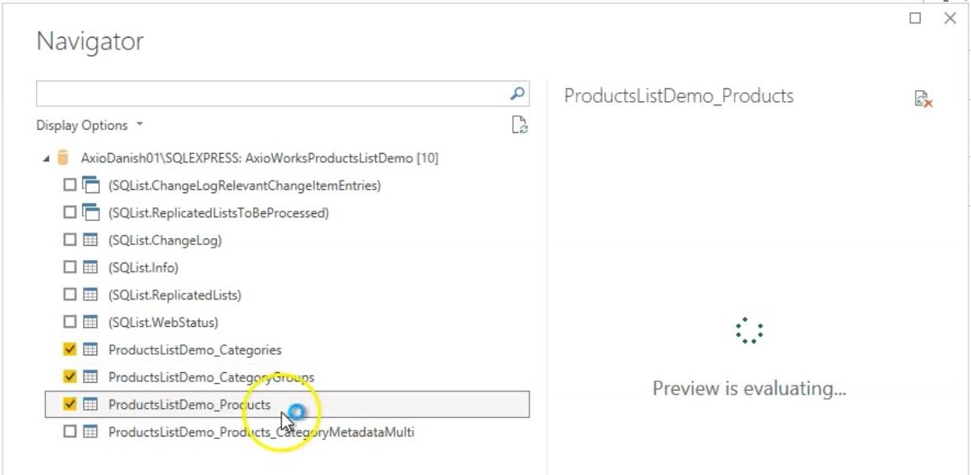Open the Display Options dropdown
The width and height of the screenshot is (971, 475).
[90, 125]
